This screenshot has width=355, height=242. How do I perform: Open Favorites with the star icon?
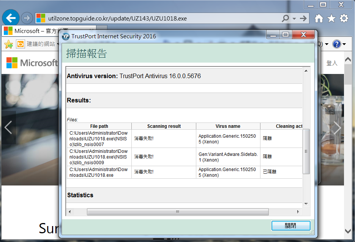coord(331,18)
